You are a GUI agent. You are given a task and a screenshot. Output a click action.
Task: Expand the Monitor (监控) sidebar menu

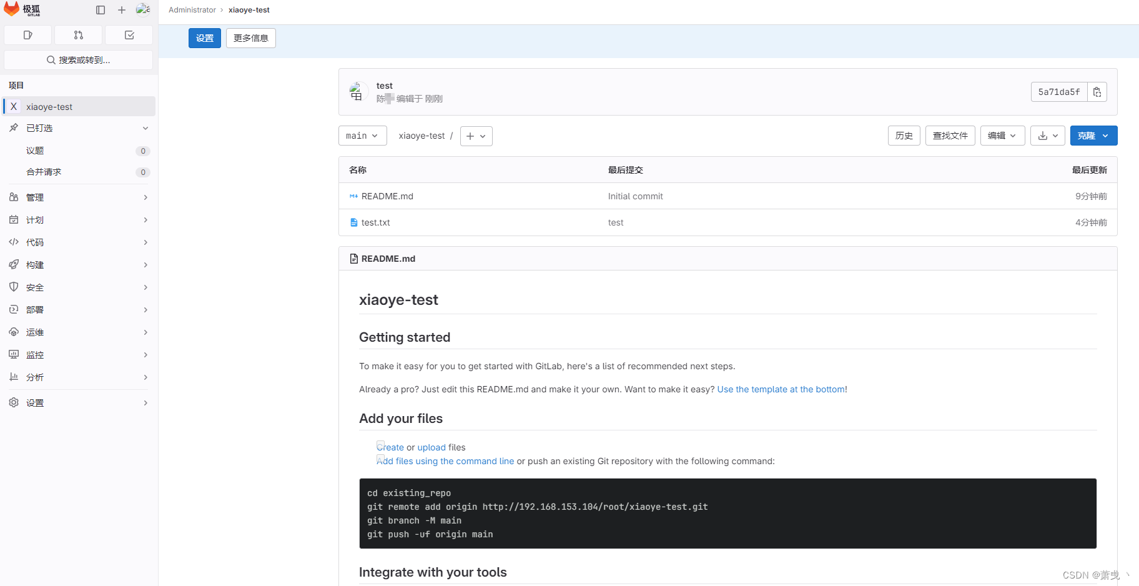point(79,355)
